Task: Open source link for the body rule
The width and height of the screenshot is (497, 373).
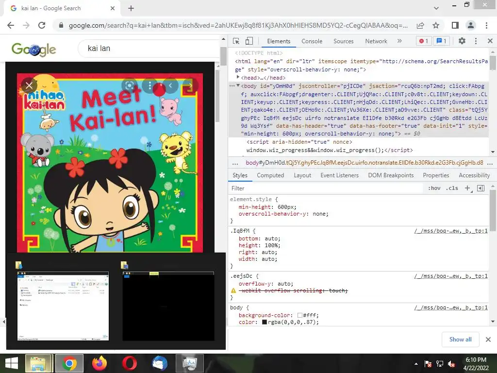Action: pos(451,307)
